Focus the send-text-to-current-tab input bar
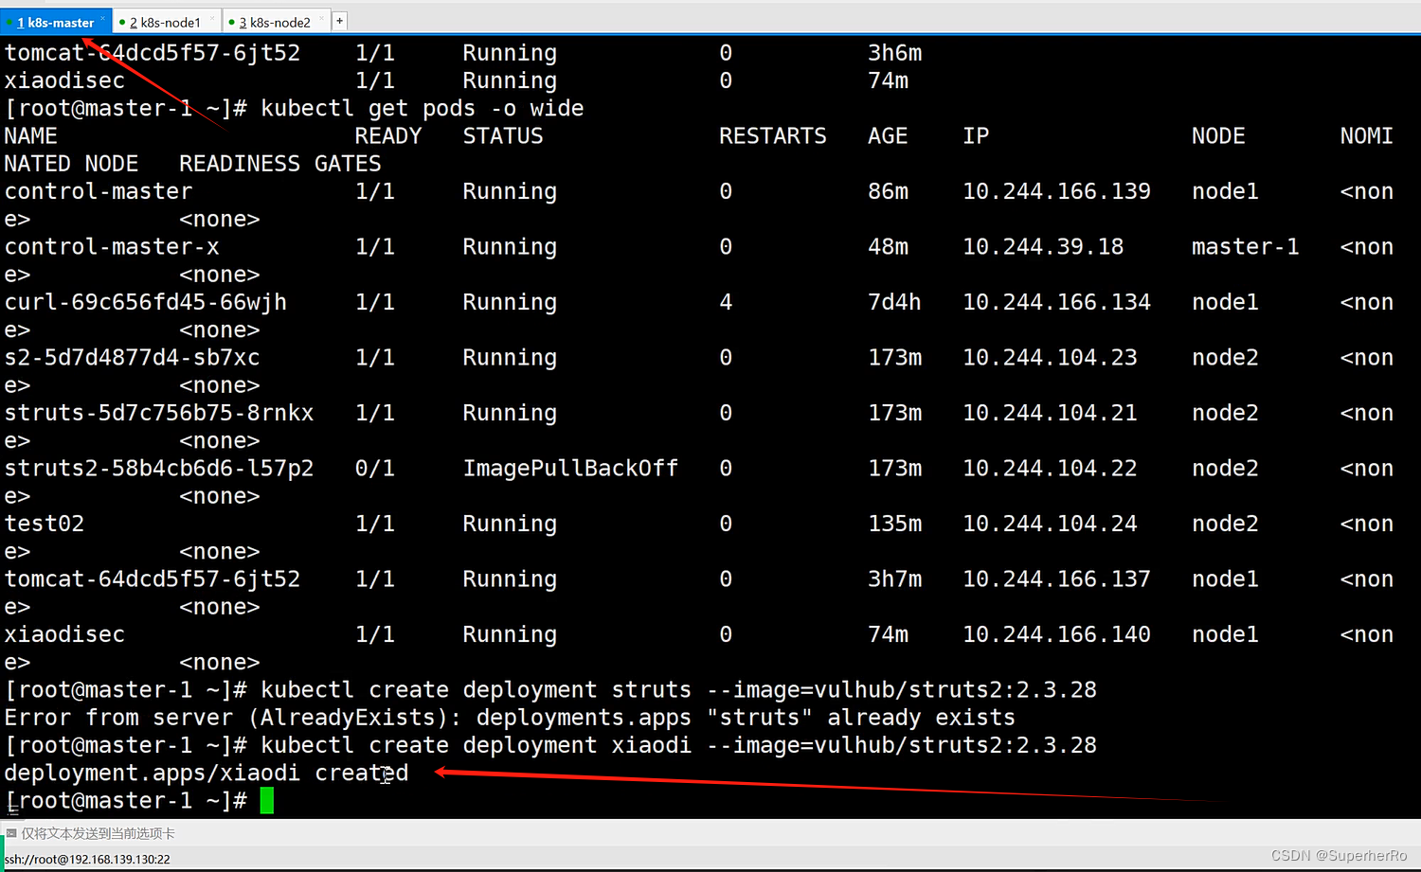 [710, 833]
